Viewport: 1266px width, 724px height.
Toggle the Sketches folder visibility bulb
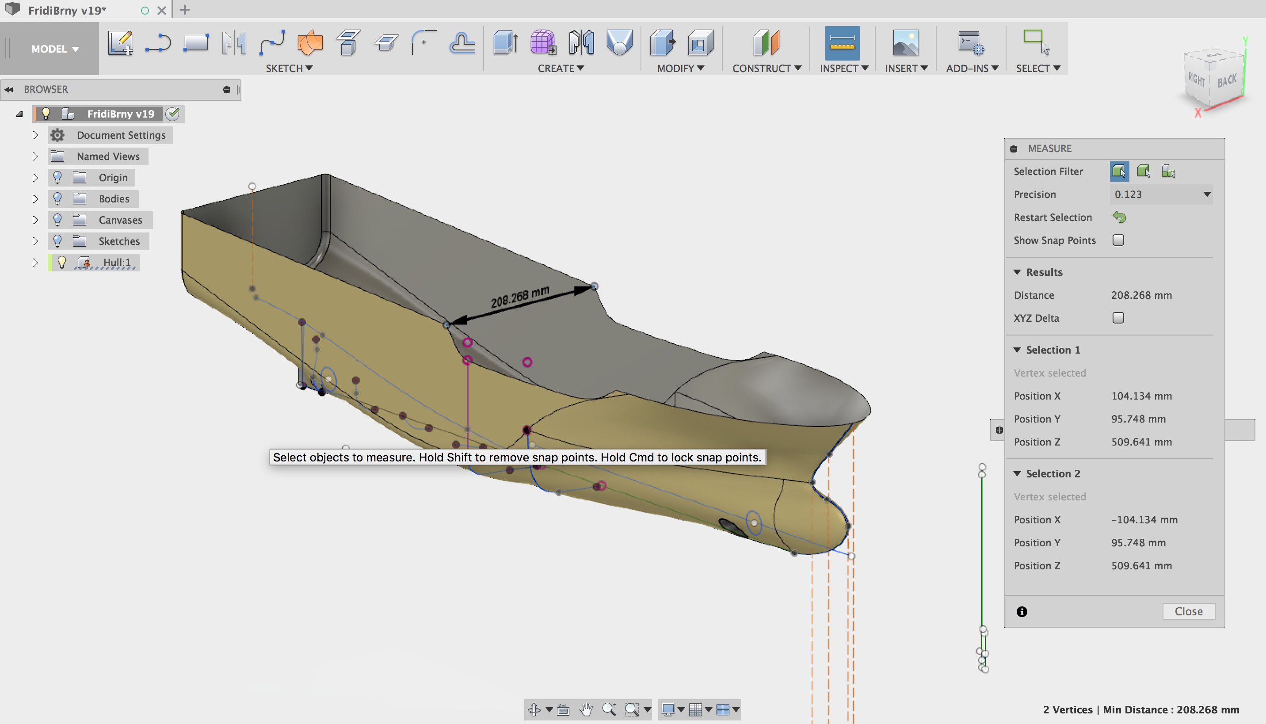[x=57, y=241]
